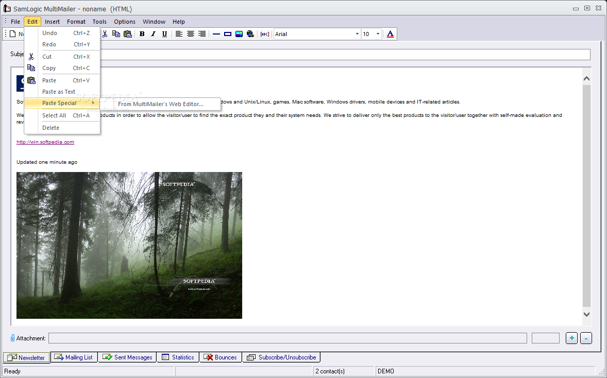Open the Format menu

[76, 22]
